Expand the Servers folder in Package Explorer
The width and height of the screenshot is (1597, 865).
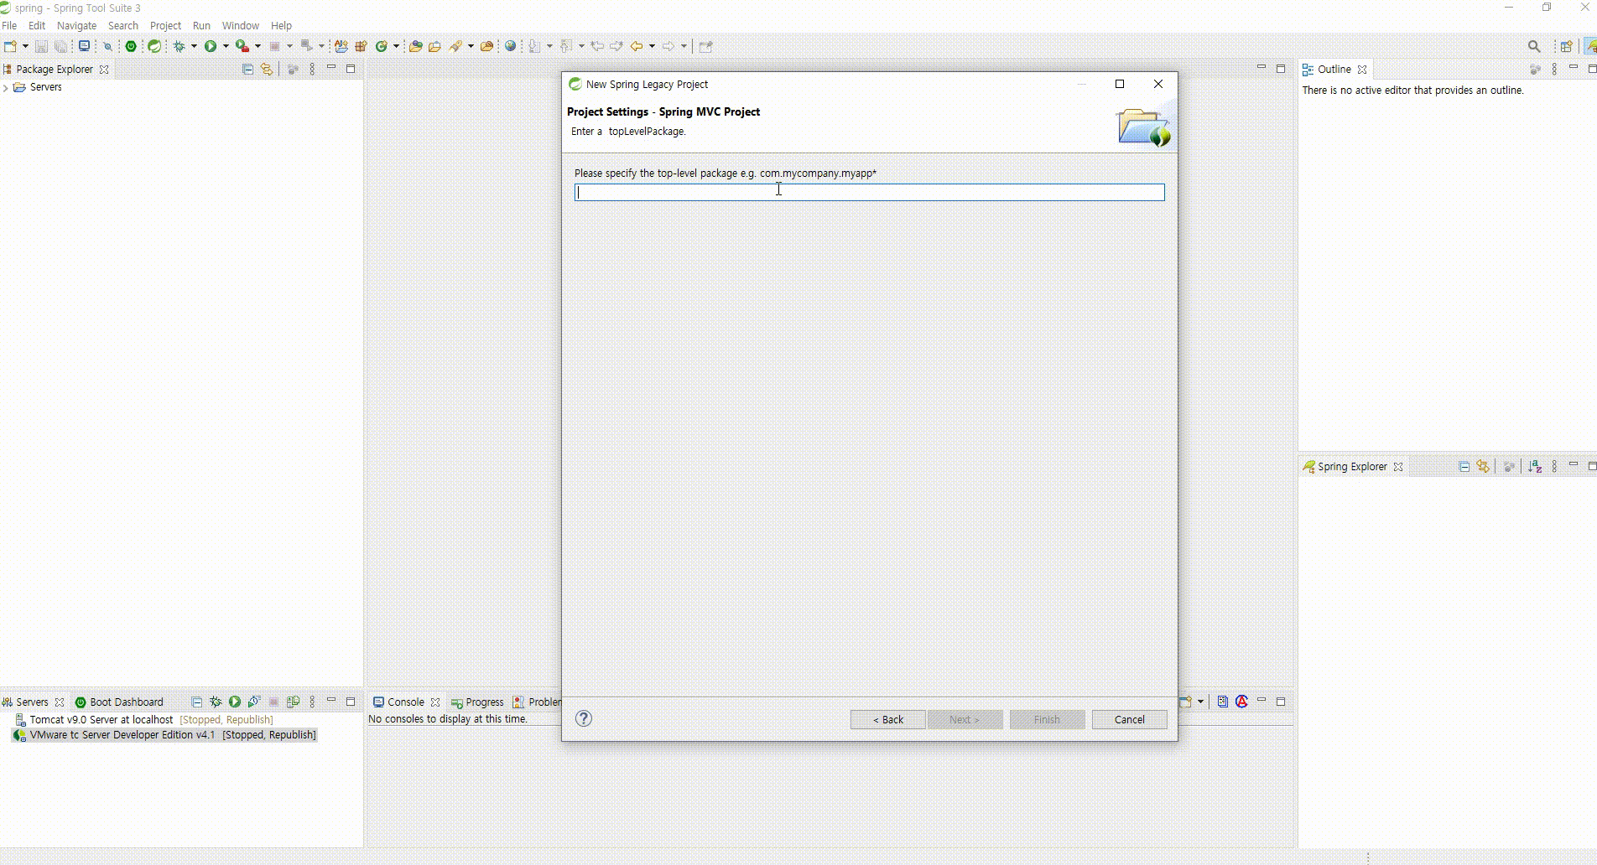click(6, 87)
